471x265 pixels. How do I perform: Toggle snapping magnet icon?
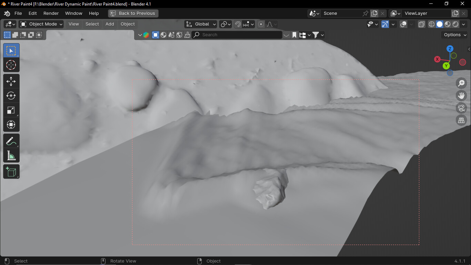point(238,24)
